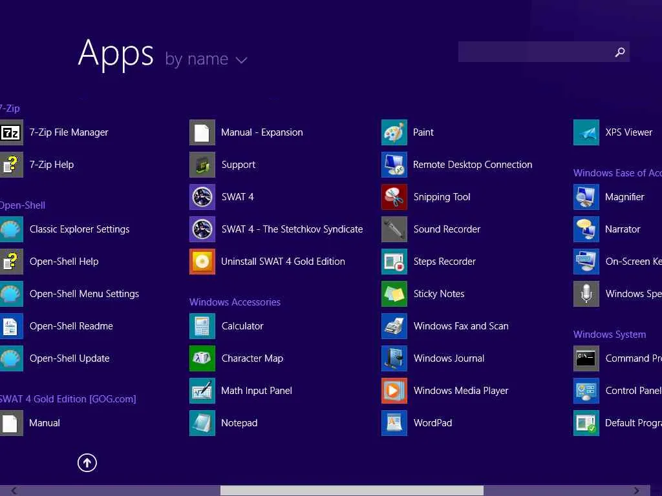Start the Magnifier icon

586,197
